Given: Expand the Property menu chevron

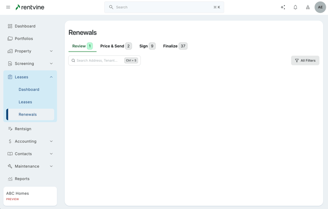Looking at the screenshot, I should [x=51, y=51].
